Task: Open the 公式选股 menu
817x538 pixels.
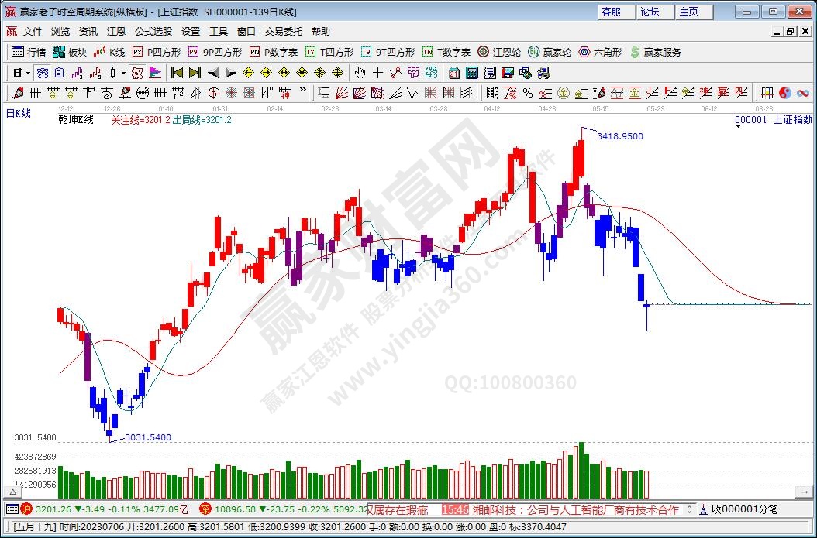Action: [x=153, y=32]
